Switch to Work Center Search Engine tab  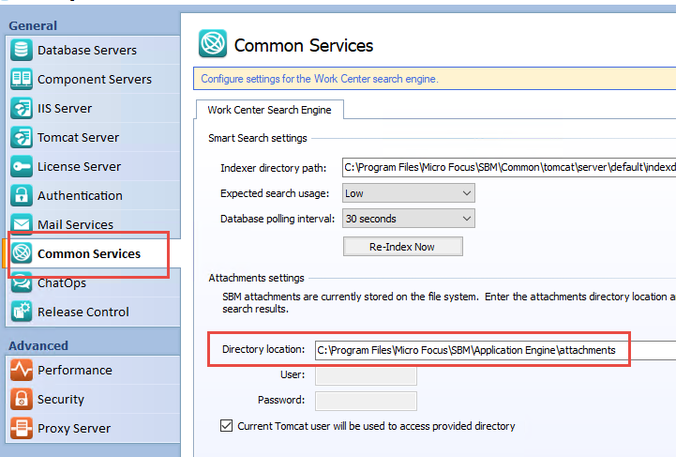click(269, 110)
